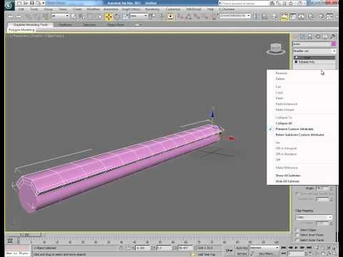Image resolution: width=343 pixels, height=257 pixels.
Task: Toggle Absolute/Offset transform type-in mode
Action: [129, 248]
